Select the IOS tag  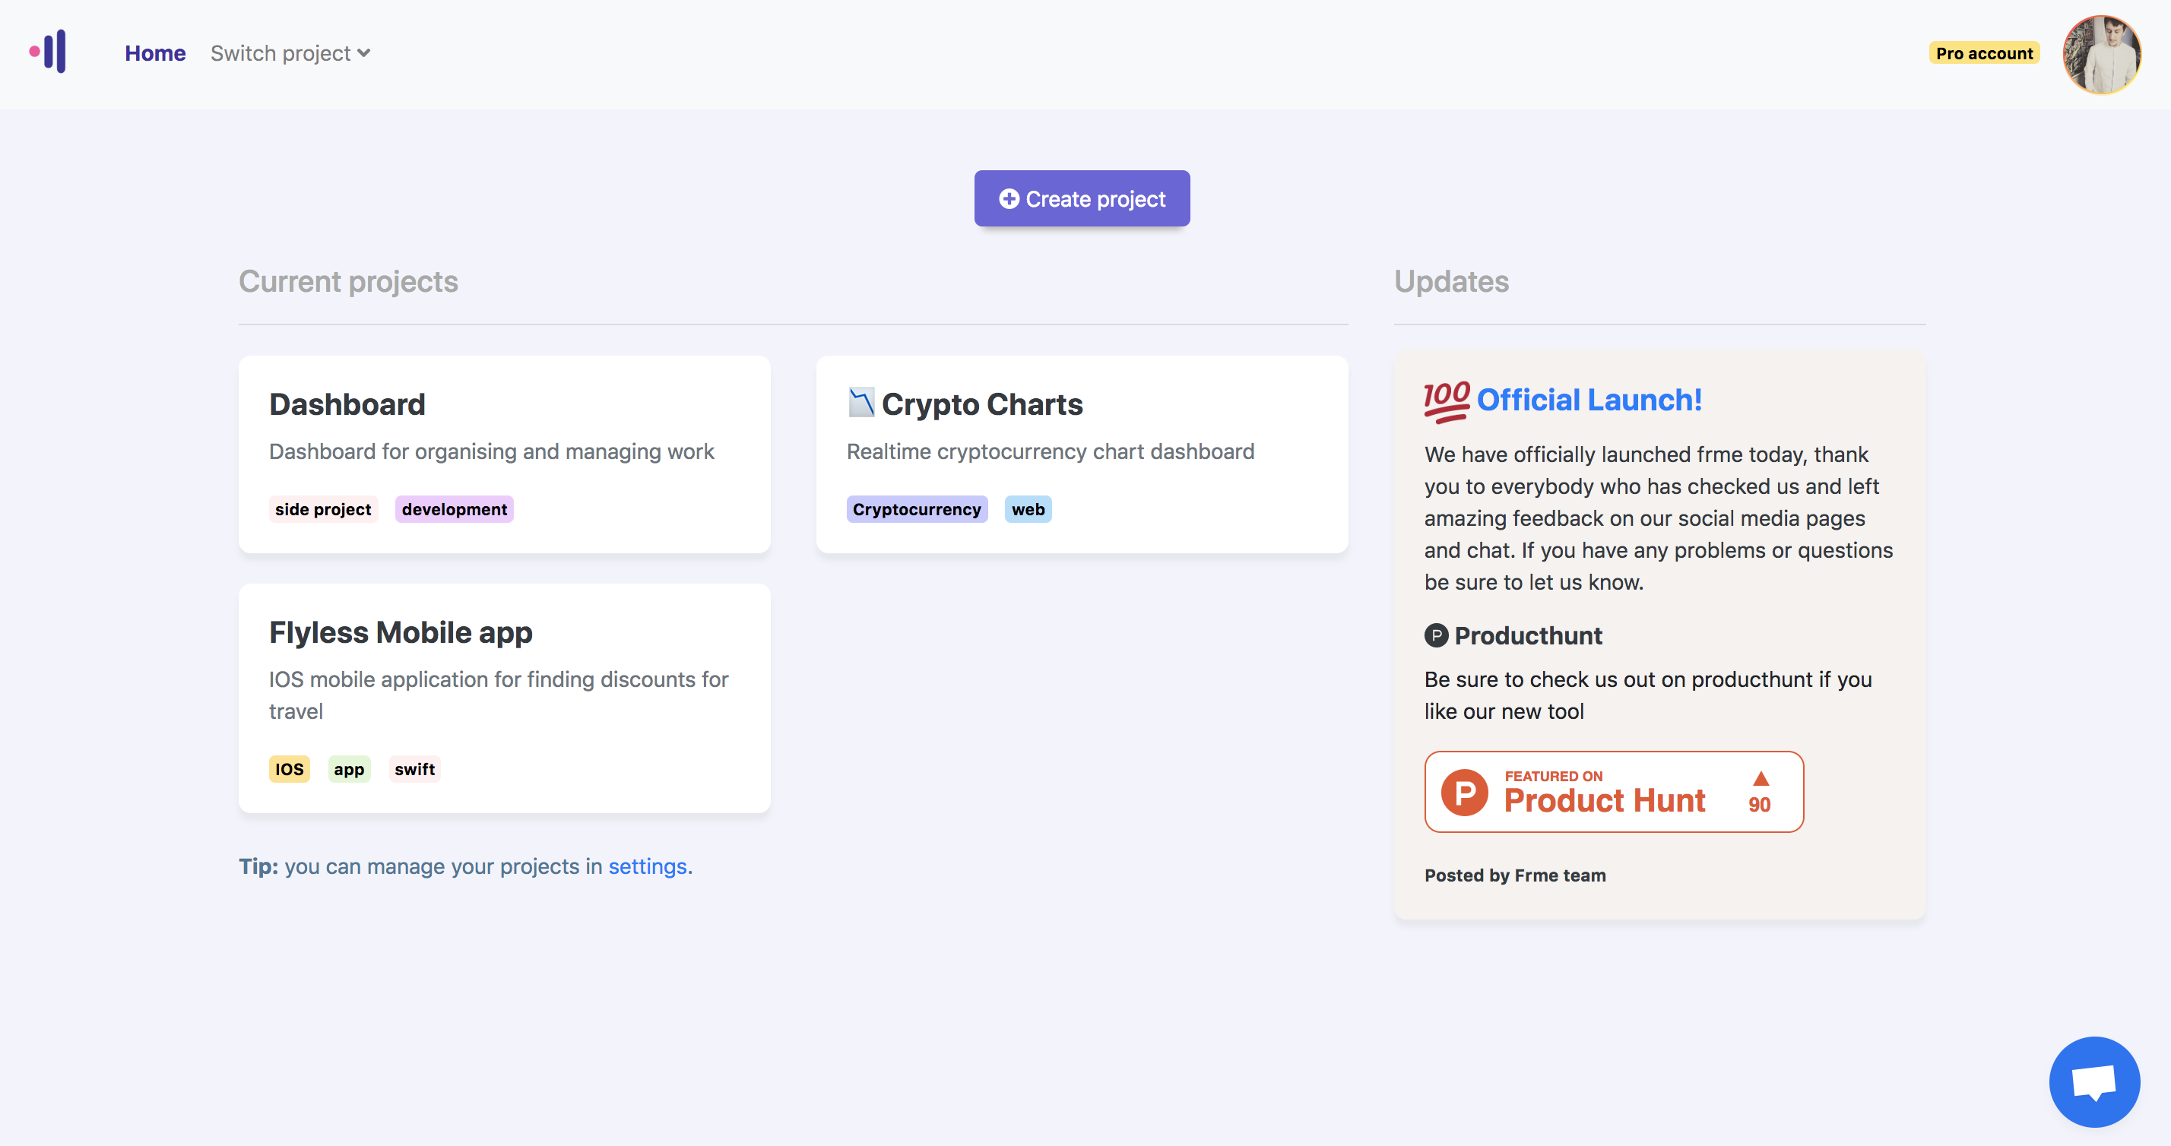[x=289, y=769]
